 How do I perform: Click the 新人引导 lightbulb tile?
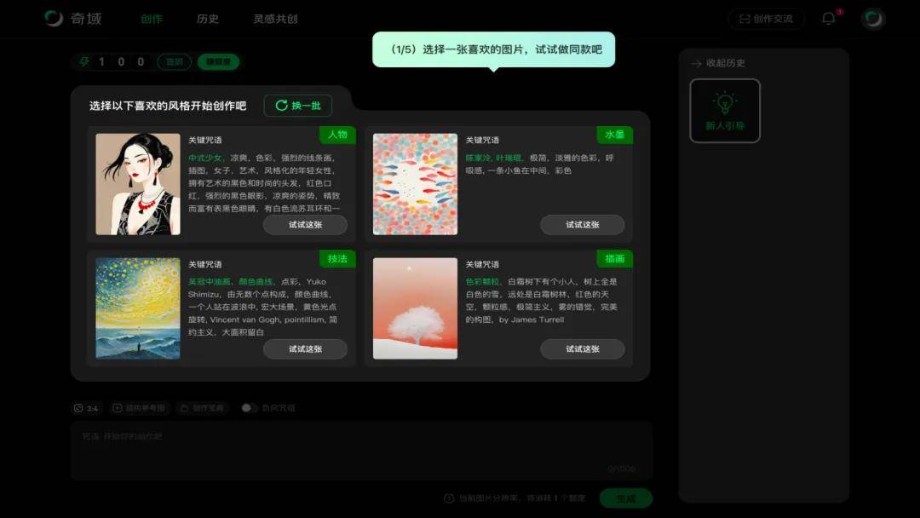click(724, 111)
